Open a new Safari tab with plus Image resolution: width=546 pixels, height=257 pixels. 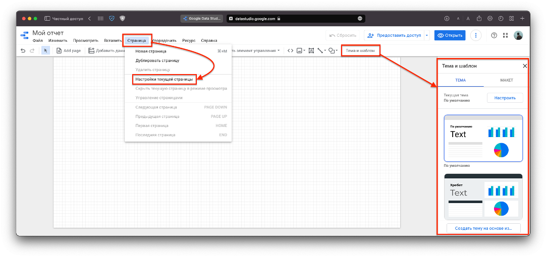tap(522, 19)
